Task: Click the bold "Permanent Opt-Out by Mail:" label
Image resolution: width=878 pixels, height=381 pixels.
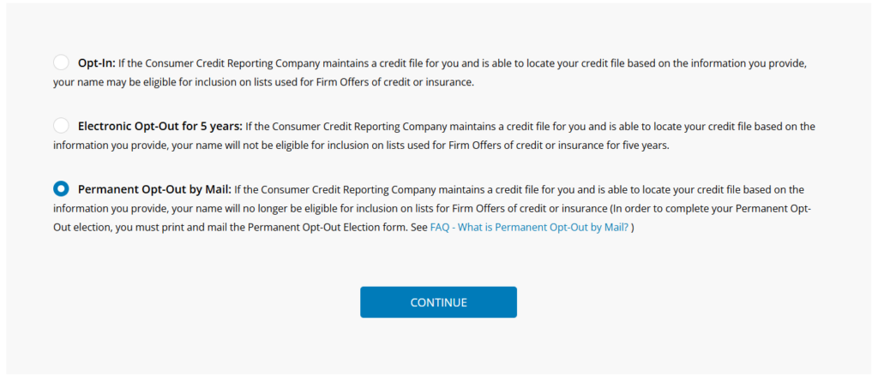Action: click(154, 190)
